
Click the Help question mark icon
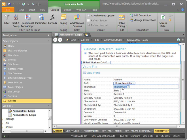(x=182, y=10)
